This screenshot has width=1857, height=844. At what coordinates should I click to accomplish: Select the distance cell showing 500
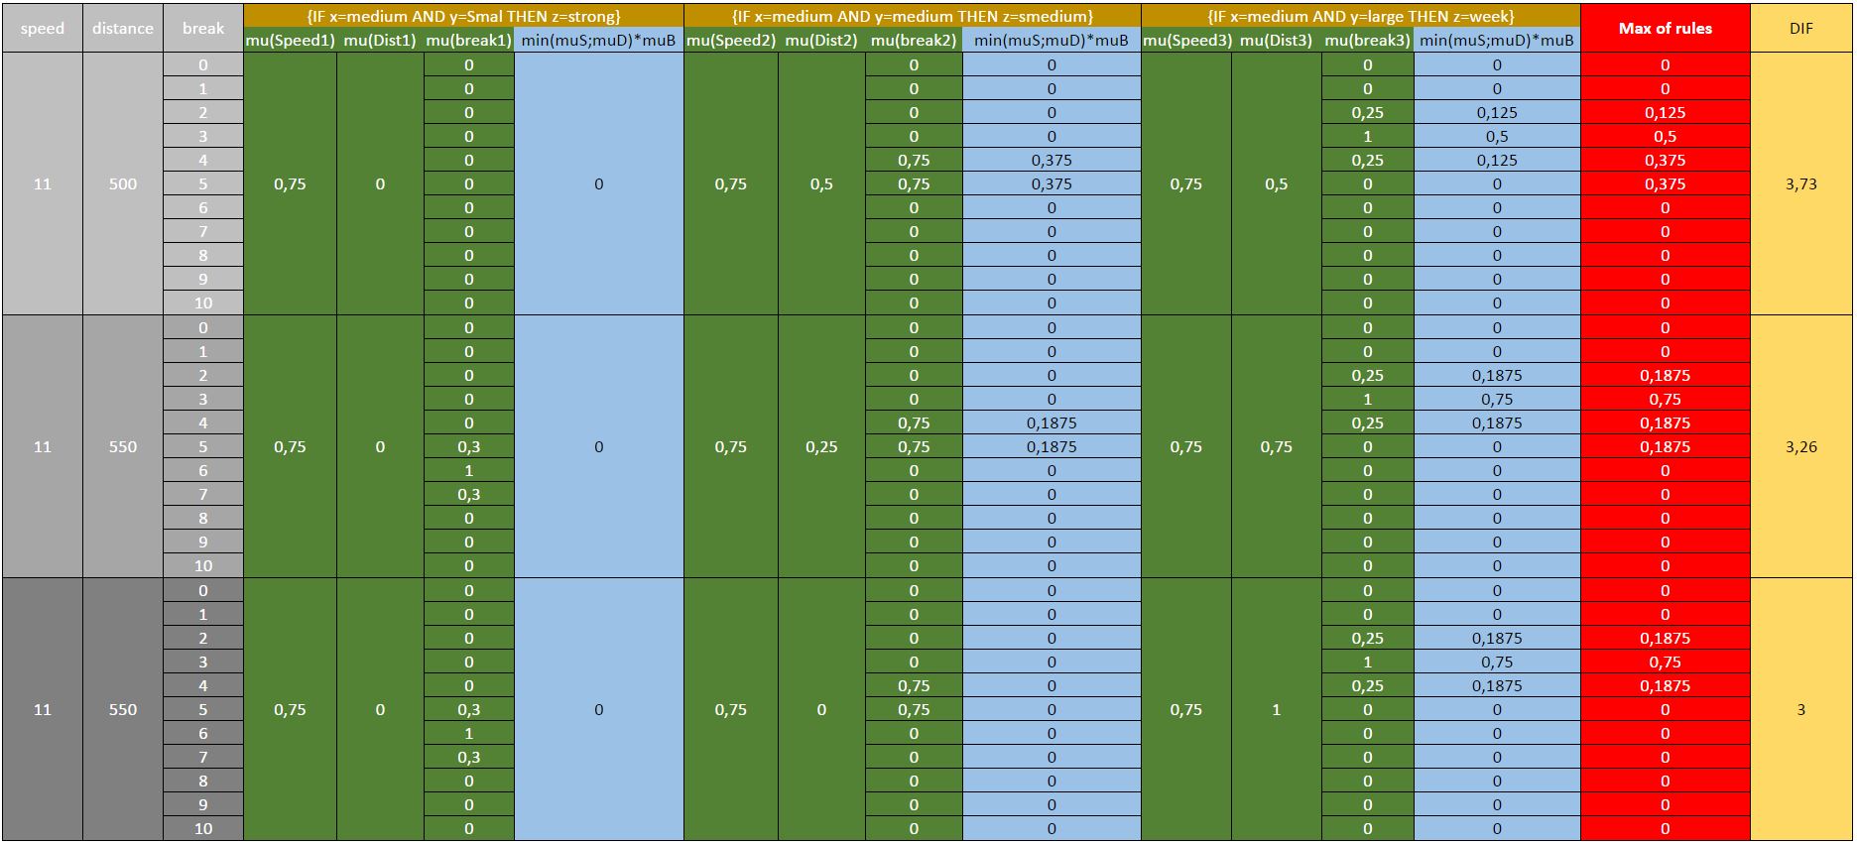point(122,183)
